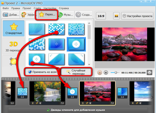
Task: Click the timeline scroll right arrow
Action: point(152,97)
